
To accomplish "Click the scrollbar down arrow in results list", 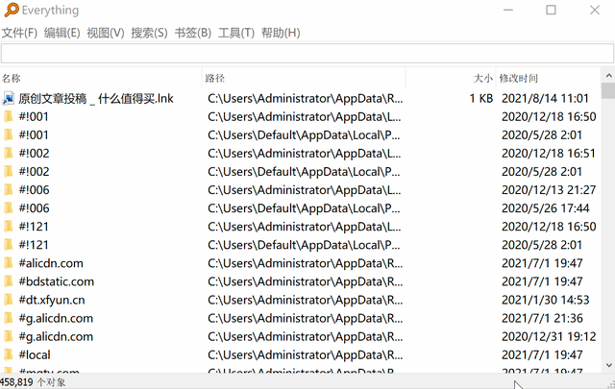I will point(608,365).
